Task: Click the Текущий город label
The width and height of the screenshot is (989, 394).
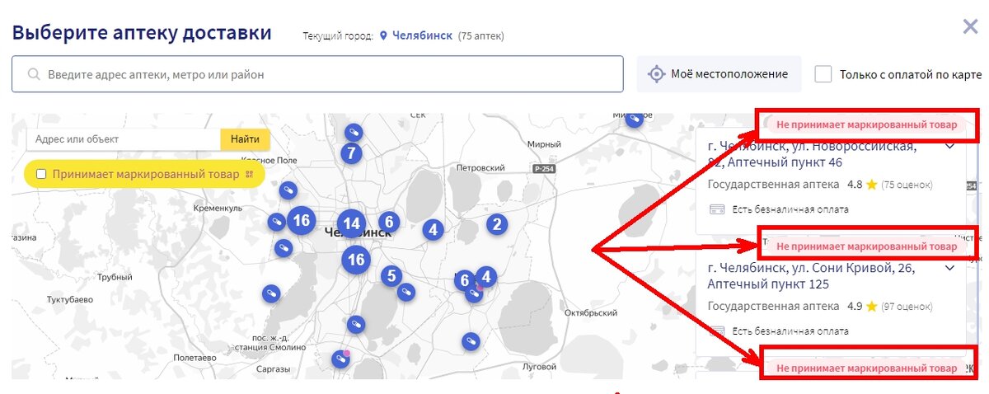Action: point(338,36)
